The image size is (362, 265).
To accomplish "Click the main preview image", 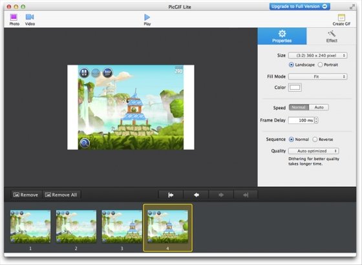I will coord(131,107).
